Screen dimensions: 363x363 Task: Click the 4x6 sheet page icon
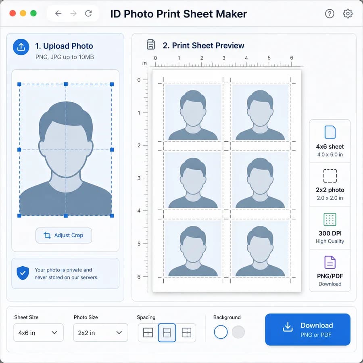point(330,132)
